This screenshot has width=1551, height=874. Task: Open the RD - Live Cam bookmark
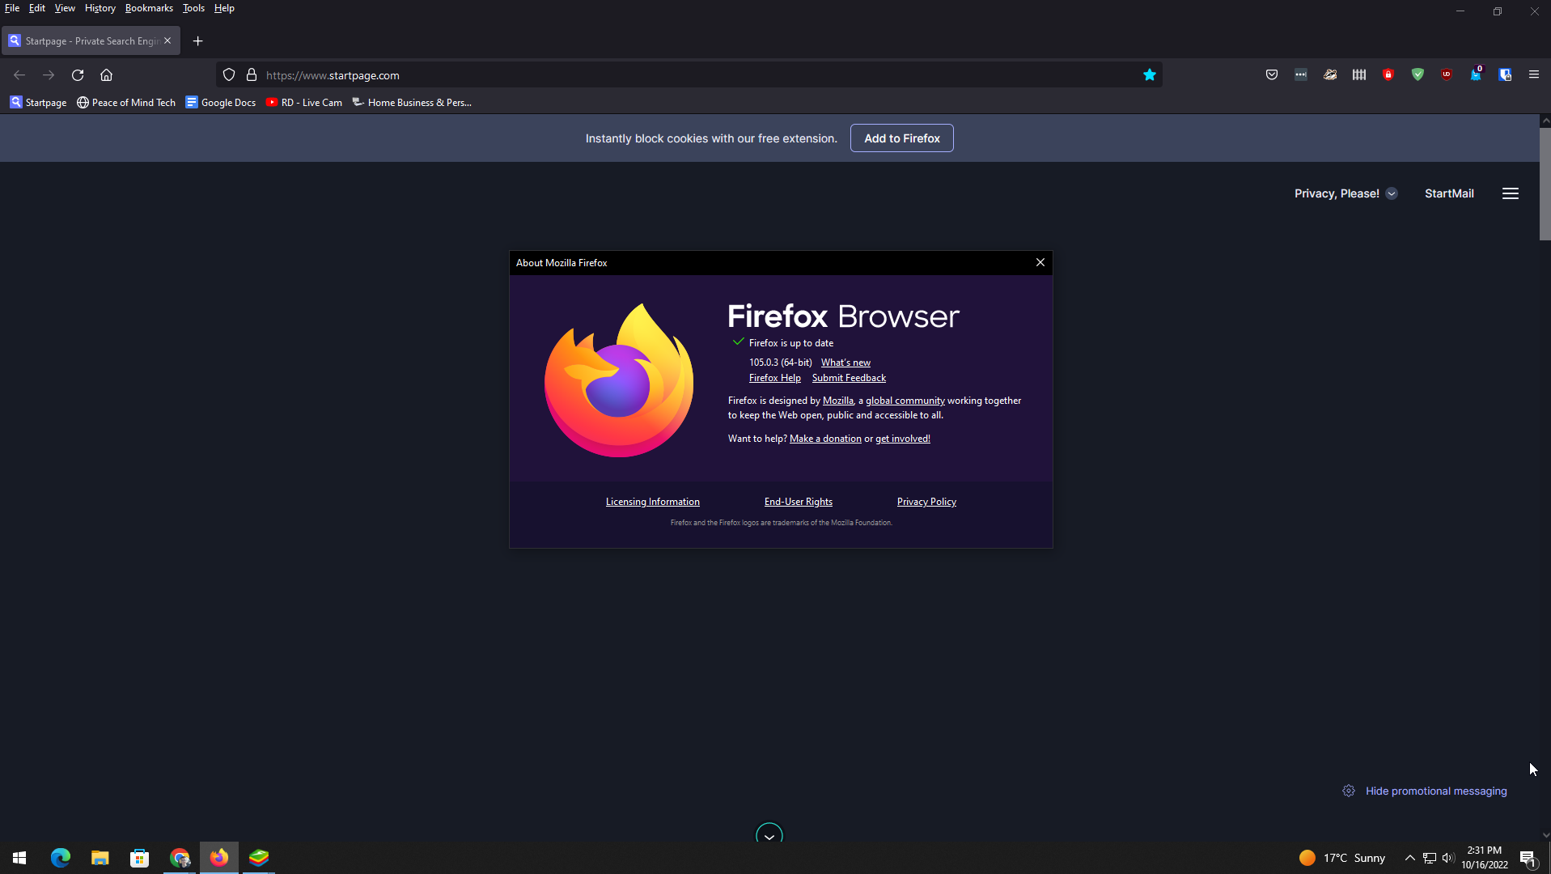pyautogui.click(x=304, y=102)
